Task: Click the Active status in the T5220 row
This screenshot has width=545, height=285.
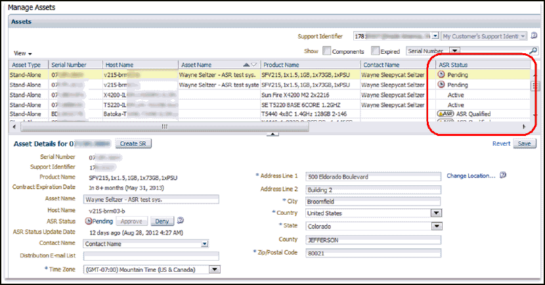Action: point(456,105)
